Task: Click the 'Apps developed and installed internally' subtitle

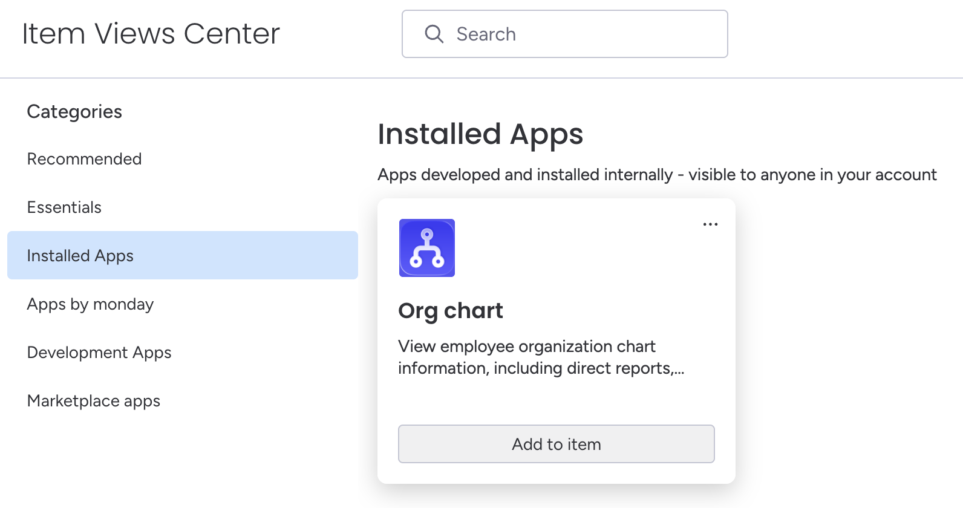Action: coord(524,175)
